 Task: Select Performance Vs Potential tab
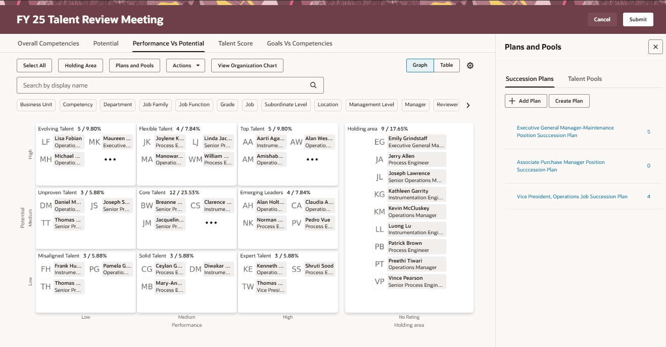click(x=168, y=44)
